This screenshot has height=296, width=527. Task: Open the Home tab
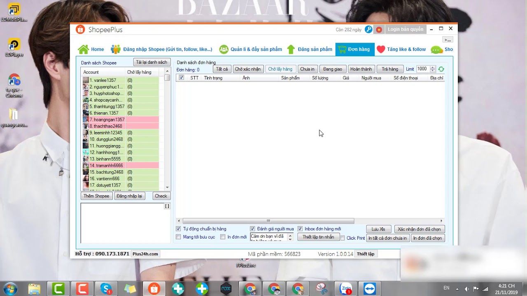pos(91,49)
